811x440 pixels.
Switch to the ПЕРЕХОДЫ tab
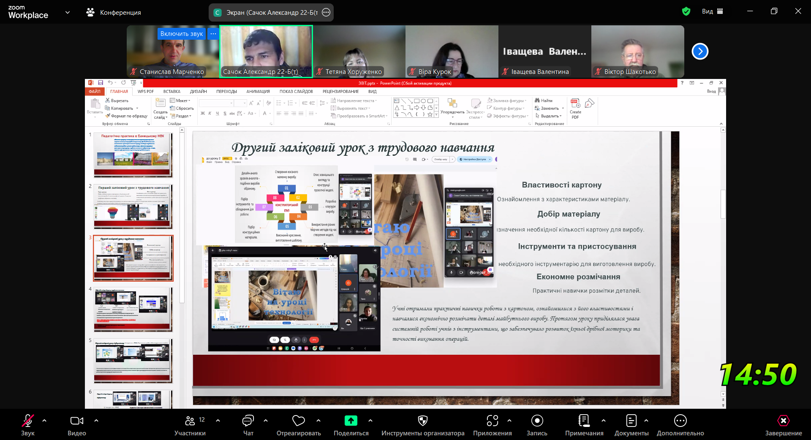(227, 91)
